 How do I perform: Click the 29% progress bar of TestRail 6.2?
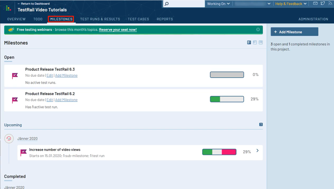click(x=227, y=99)
